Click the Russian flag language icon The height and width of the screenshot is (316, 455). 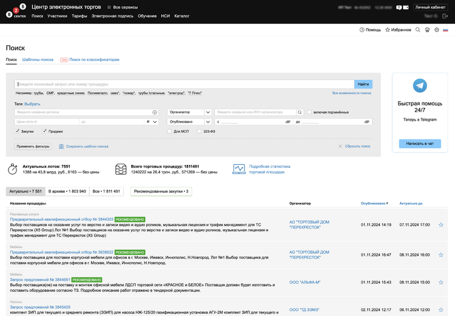pyautogui.click(x=445, y=30)
